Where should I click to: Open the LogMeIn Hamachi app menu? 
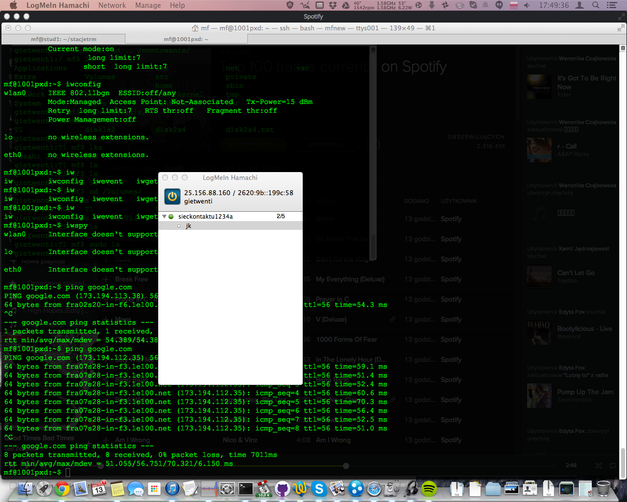pos(58,5)
